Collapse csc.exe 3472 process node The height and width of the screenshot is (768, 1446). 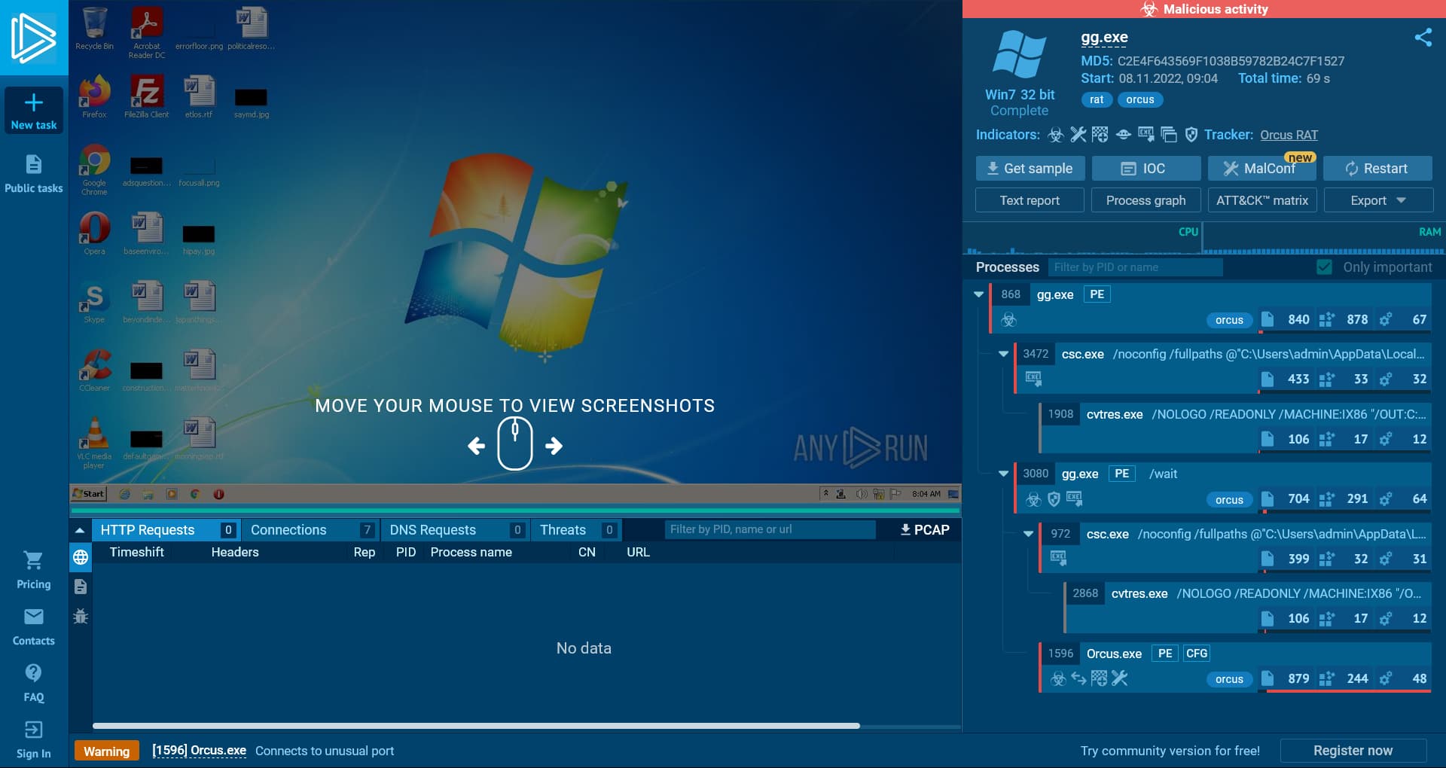pos(1003,354)
